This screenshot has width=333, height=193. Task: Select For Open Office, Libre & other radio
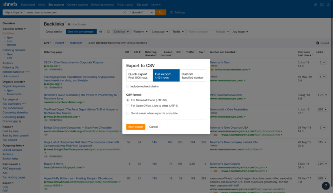pos(127,106)
